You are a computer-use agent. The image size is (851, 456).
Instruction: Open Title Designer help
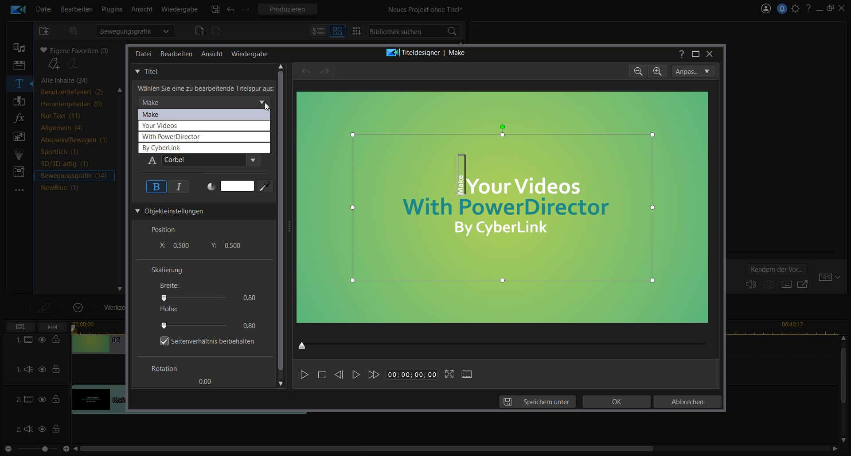coord(682,54)
